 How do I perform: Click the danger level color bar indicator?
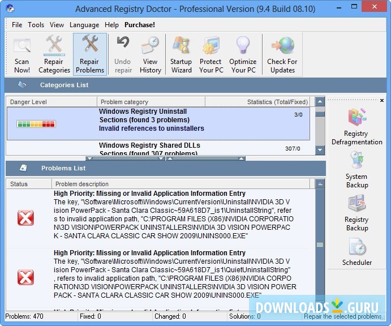(x=36, y=124)
